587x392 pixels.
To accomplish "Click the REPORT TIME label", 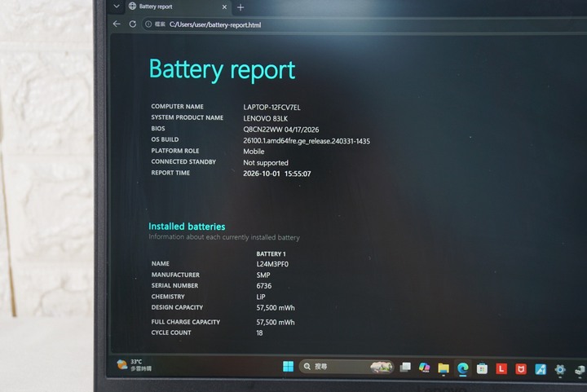I will [170, 173].
